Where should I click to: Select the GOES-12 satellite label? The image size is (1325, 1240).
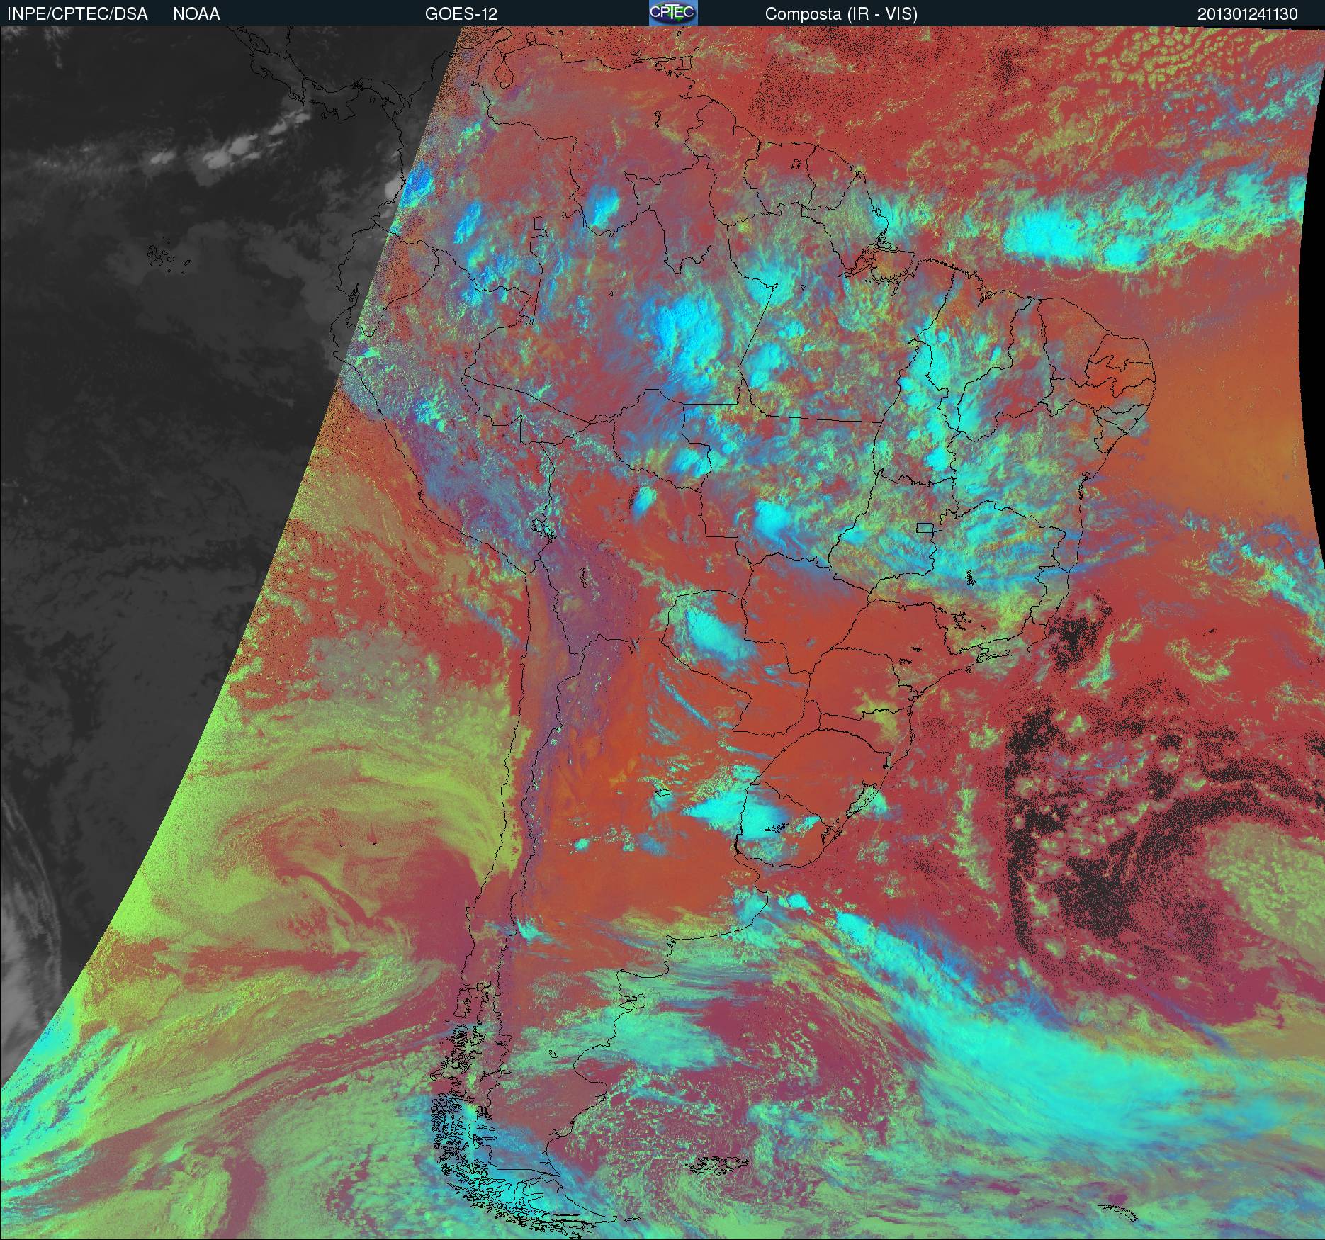[x=461, y=14]
